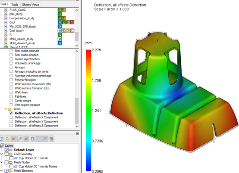This screenshot has height=173, width=239.
Task: Enable Cup Holder CC 1 mm rb layer checkbox
Action: (11, 158)
